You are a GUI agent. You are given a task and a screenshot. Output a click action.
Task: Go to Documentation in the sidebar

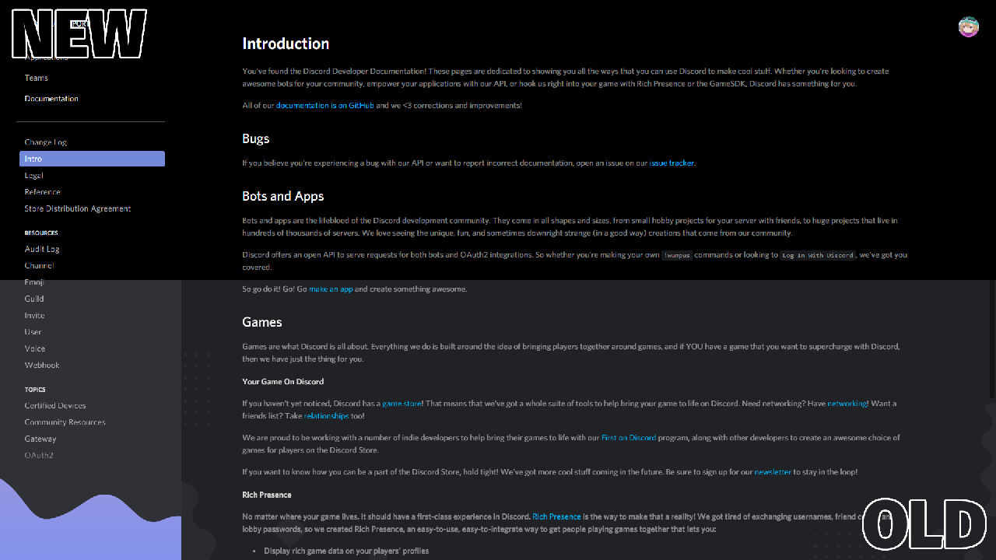(51, 99)
